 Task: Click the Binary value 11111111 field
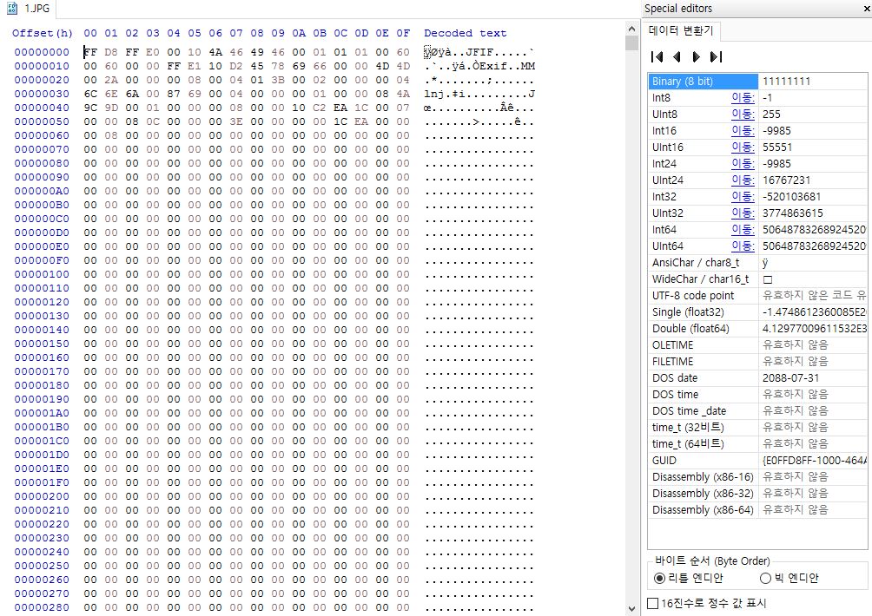pos(812,81)
